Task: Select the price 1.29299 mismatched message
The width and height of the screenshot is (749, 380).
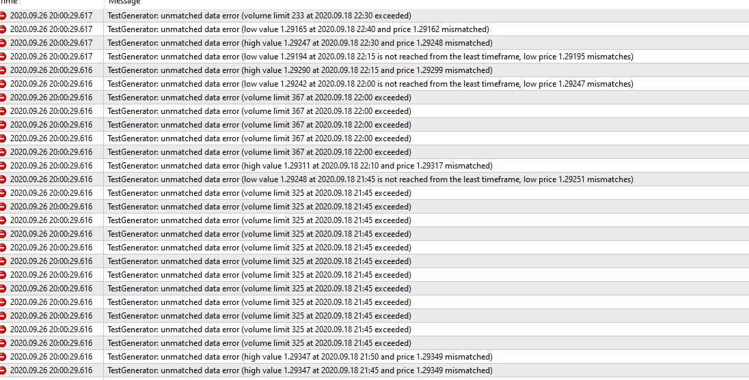Action: (x=299, y=70)
